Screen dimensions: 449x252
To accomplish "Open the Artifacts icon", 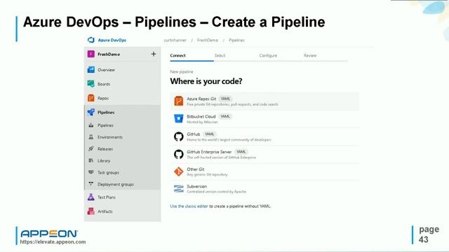I will tap(91, 211).
